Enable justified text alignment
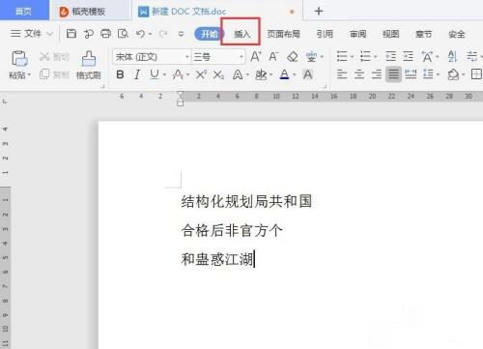Image resolution: width=483 pixels, height=349 pixels. [x=393, y=74]
